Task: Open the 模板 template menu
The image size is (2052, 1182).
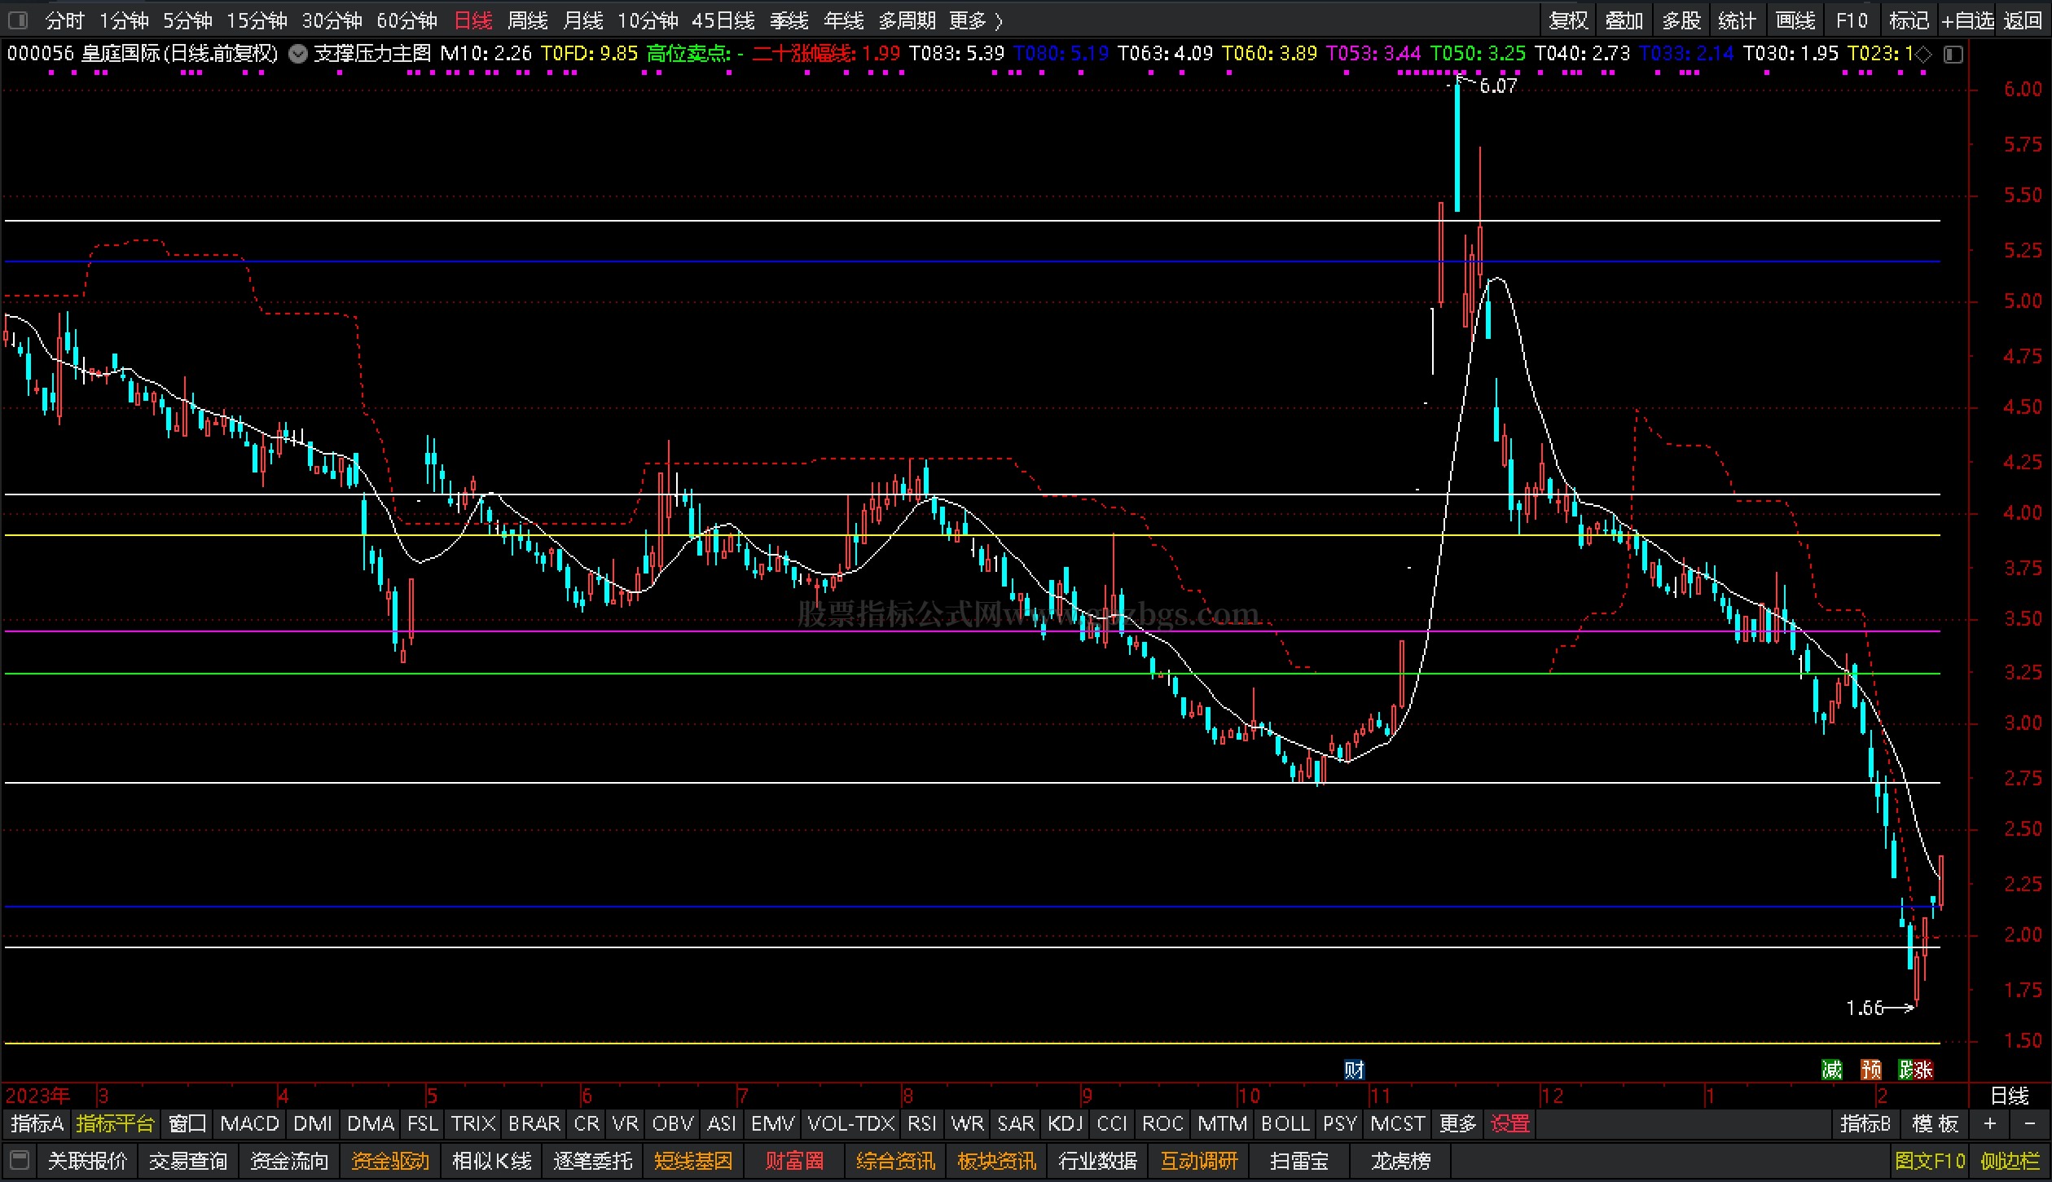Action: click(x=1935, y=1124)
